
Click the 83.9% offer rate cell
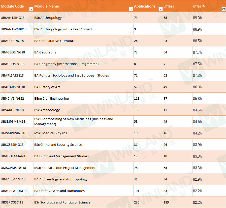[209, 145]
